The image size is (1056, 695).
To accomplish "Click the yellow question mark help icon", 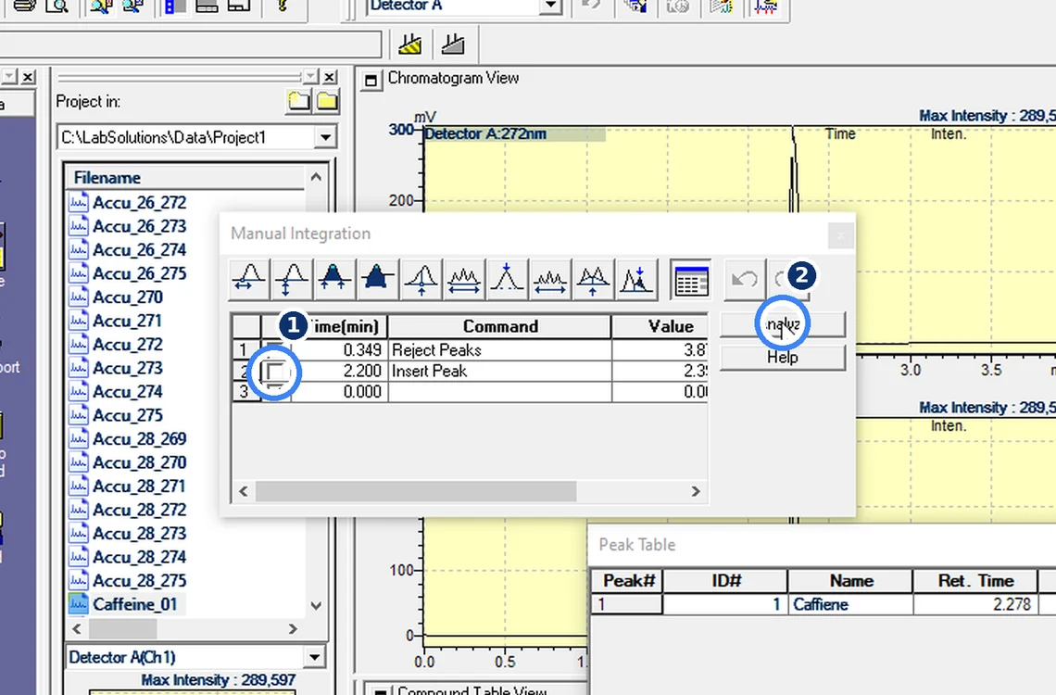I will tap(283, 6).
